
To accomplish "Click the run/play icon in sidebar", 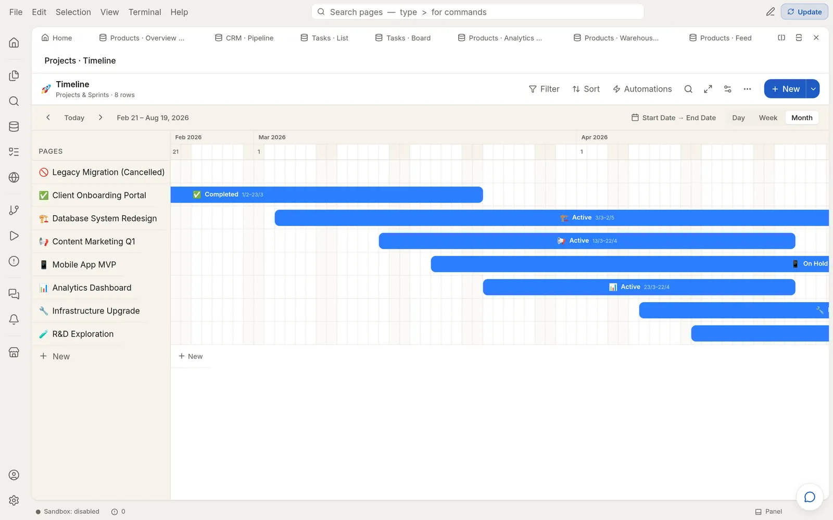I will coord(14,236).
